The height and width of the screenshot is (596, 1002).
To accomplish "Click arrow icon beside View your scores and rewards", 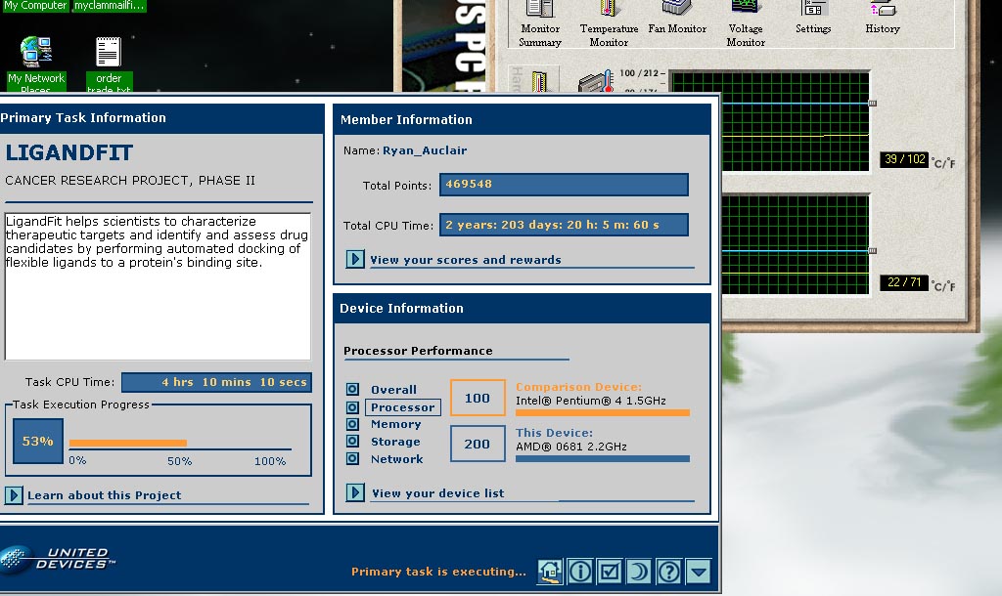I will tap(355, 259).
